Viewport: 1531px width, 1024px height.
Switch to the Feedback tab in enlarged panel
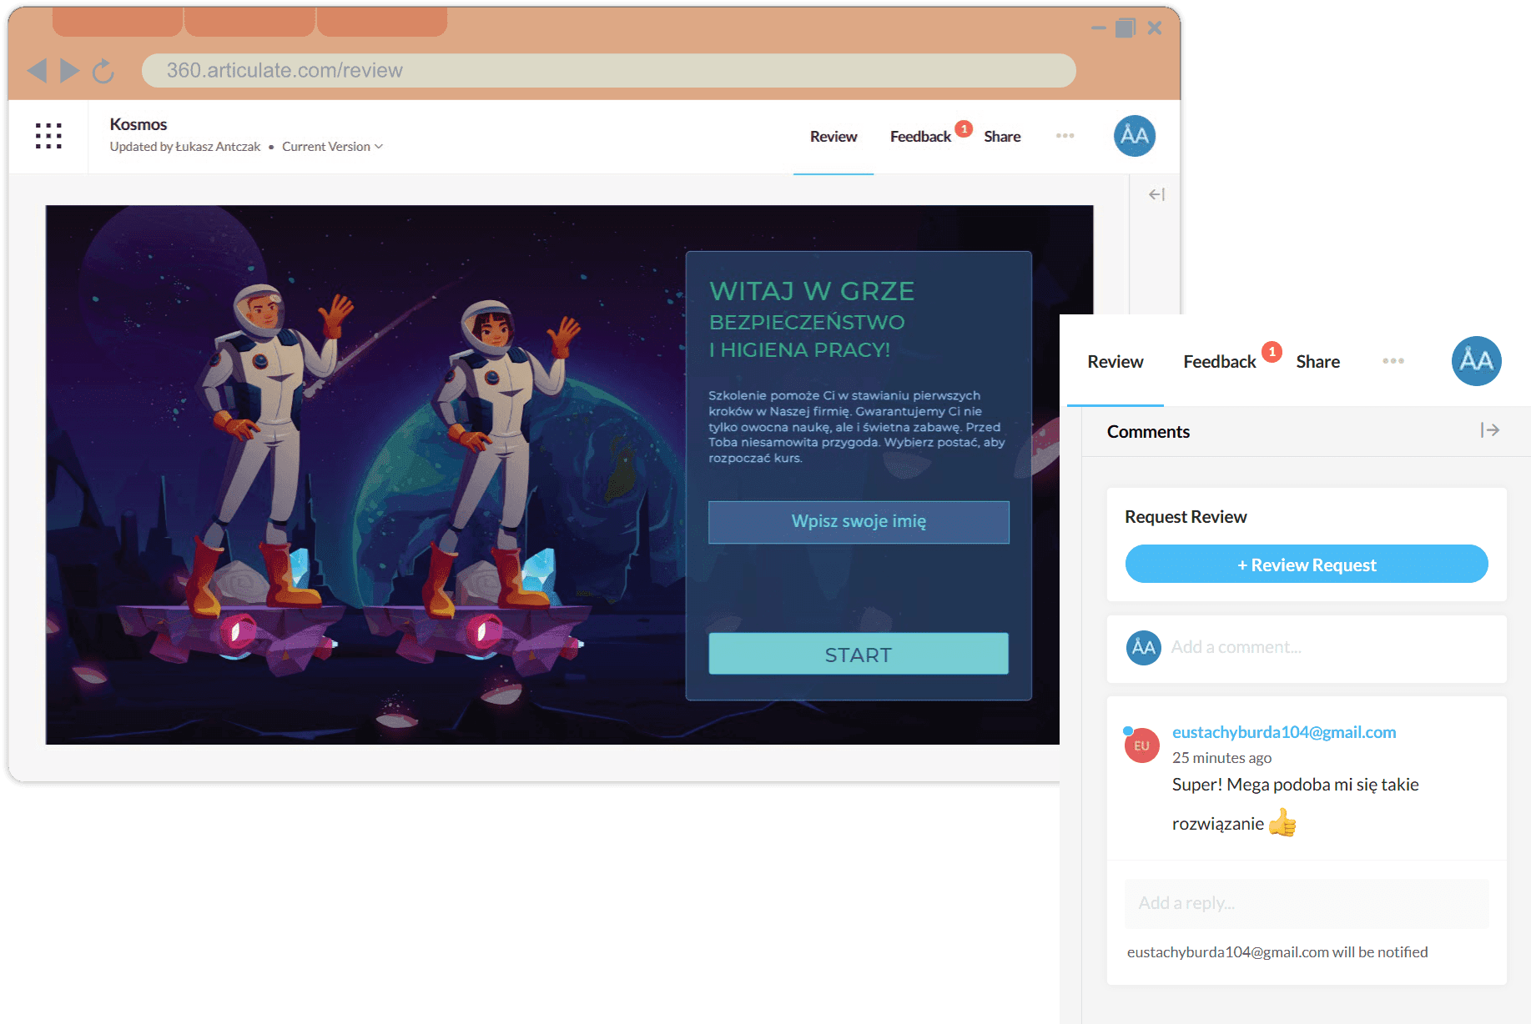coord(1220,362)
